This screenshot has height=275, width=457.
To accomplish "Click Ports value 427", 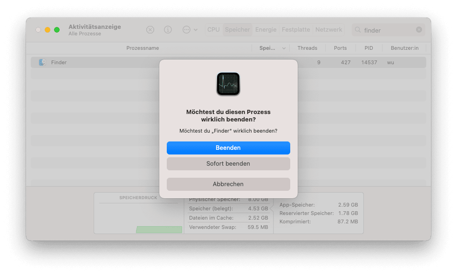I will [346, 62].
